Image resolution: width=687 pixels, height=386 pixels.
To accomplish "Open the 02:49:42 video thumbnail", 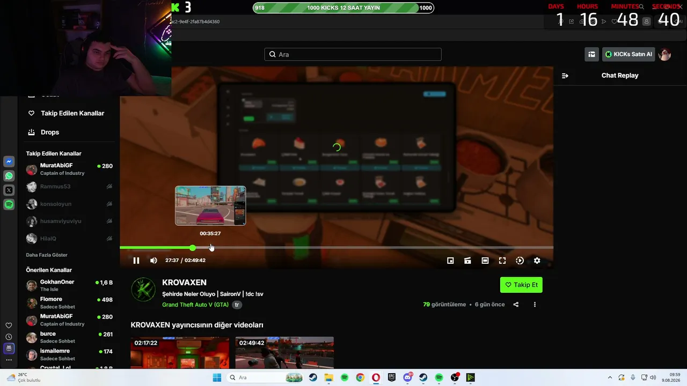I will [x=284, y=353].
